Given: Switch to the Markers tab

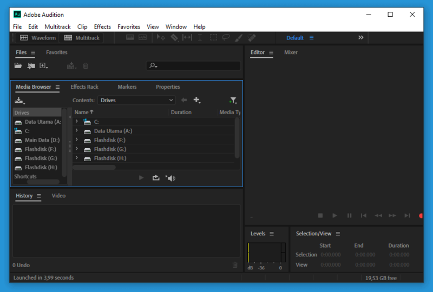Looking at the screenshot, I should pos(127,87).
